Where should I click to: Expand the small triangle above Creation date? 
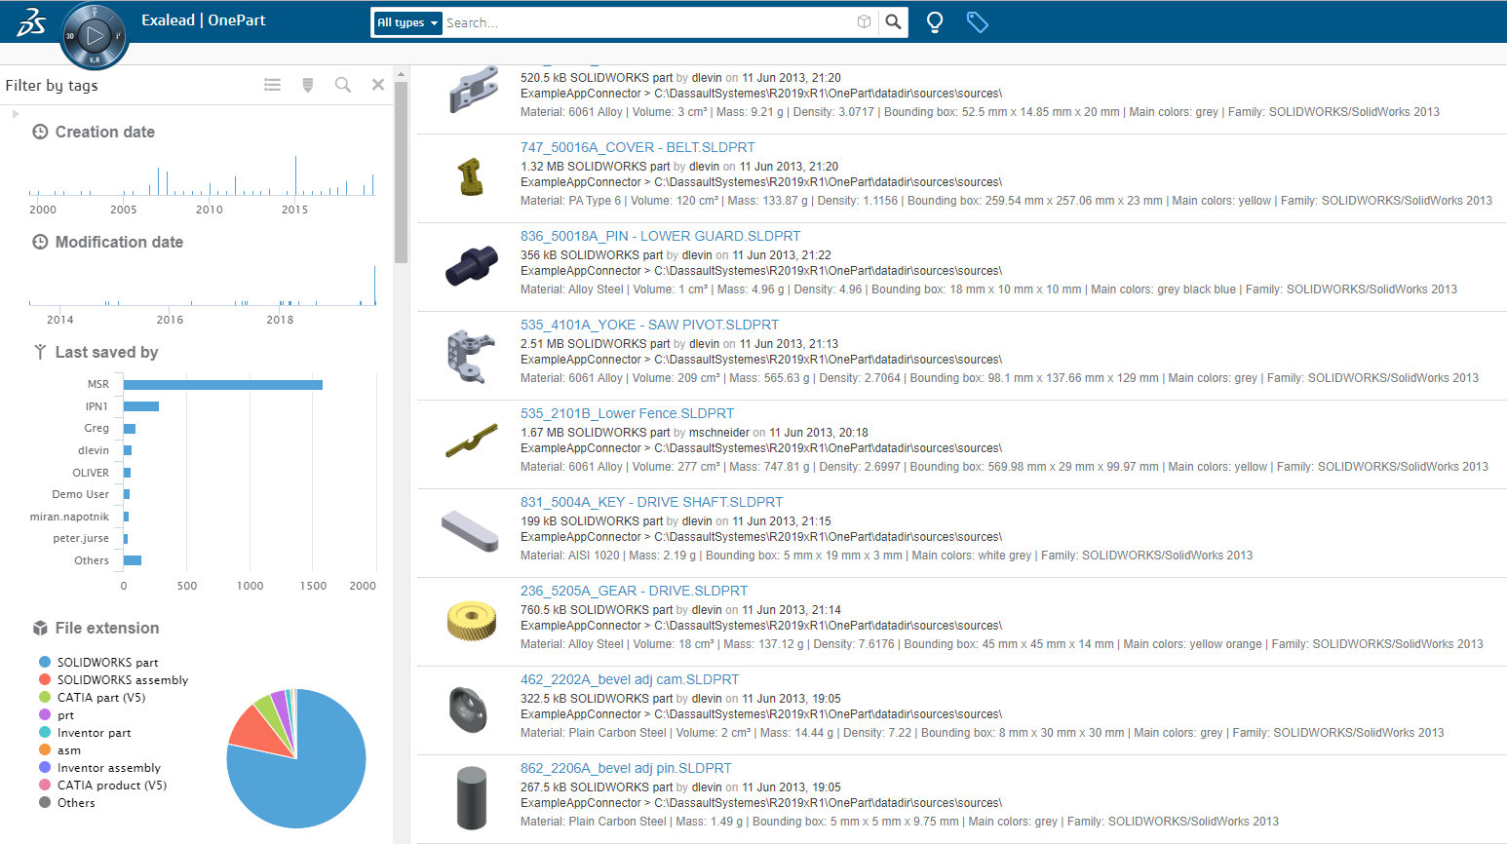16,114
